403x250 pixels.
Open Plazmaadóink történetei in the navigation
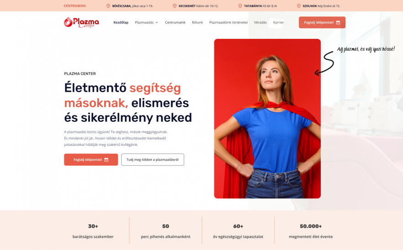[228, 22]
